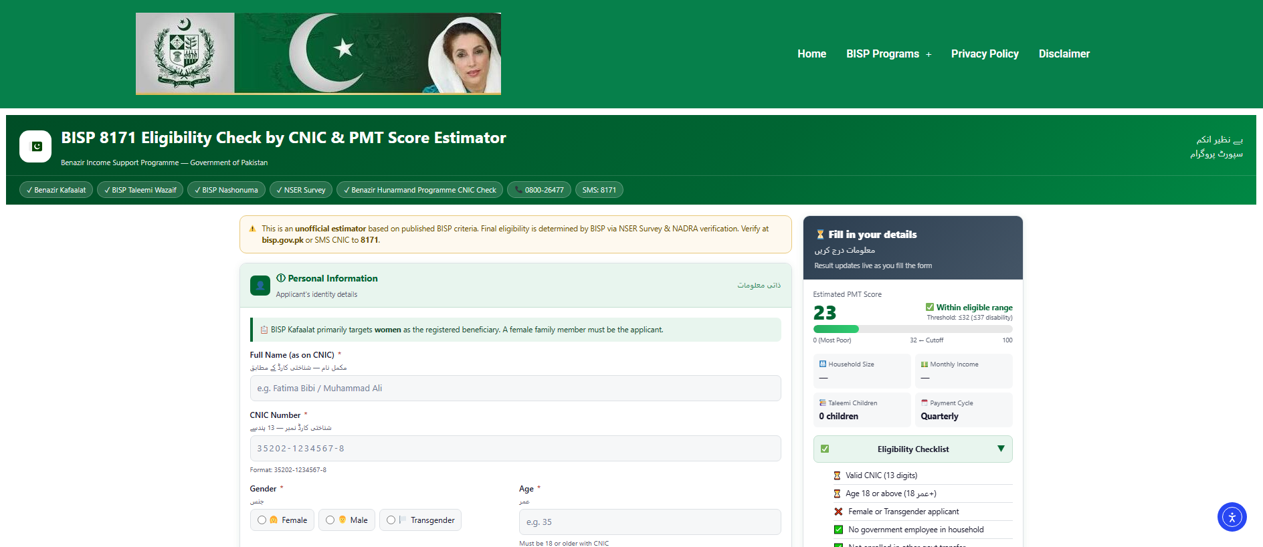Click the BISP Taleemi Wazaif tag
Image resolution: width=1263 pixels, height=547 pixels.
[x=140, y=190]
